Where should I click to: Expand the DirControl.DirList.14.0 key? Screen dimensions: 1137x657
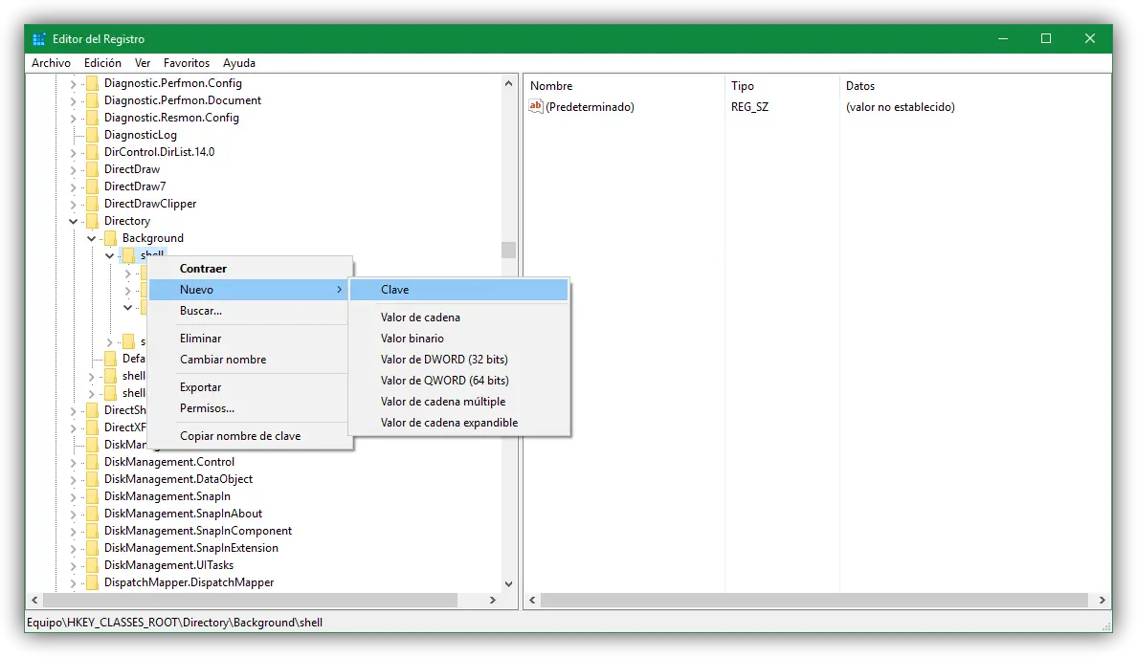[74, 153]
